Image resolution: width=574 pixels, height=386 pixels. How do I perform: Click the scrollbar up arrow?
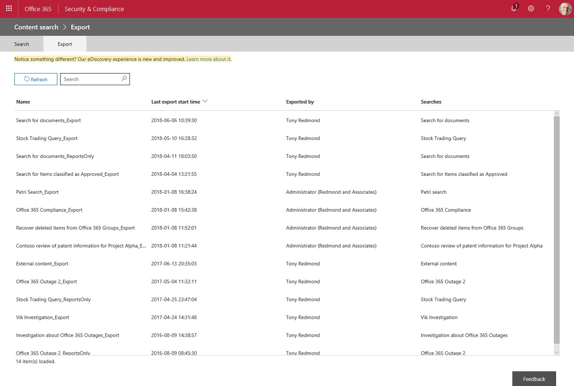pos(557,113)
